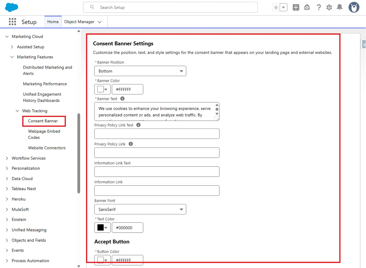Click the Salesforce cloud logo
The image size is (366, 268).
point(12,7)
